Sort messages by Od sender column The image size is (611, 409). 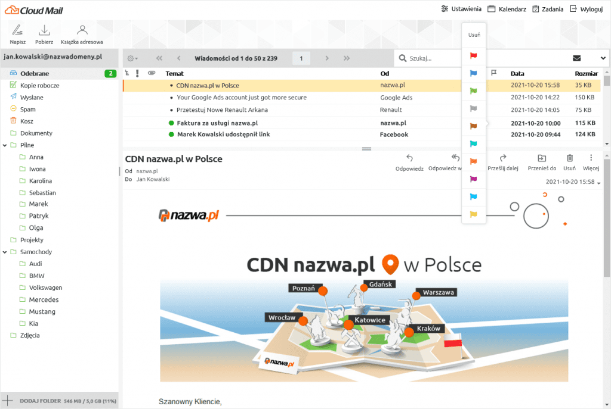coord(385,73)
